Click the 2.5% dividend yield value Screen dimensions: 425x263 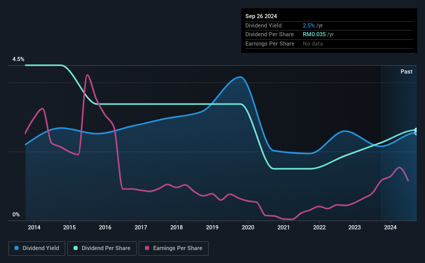pyautogui.click(x=309, y=25)
